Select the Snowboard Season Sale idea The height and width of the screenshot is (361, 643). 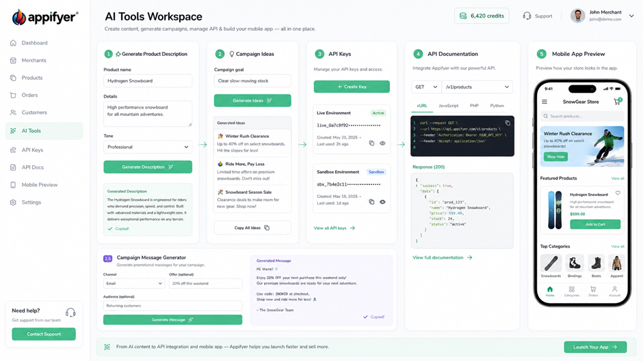(x=252, y=199)
